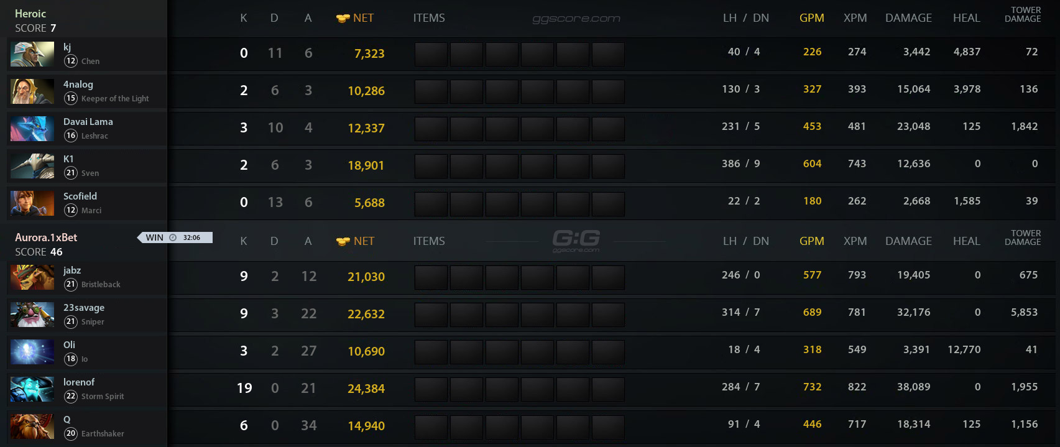Viewport: 1060px width, 447px height.
Task: Click Io hero portrait icon
Action: pos(32,352)
